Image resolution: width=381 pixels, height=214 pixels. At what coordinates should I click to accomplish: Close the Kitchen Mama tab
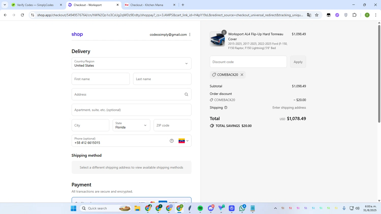tap(174, 5)
